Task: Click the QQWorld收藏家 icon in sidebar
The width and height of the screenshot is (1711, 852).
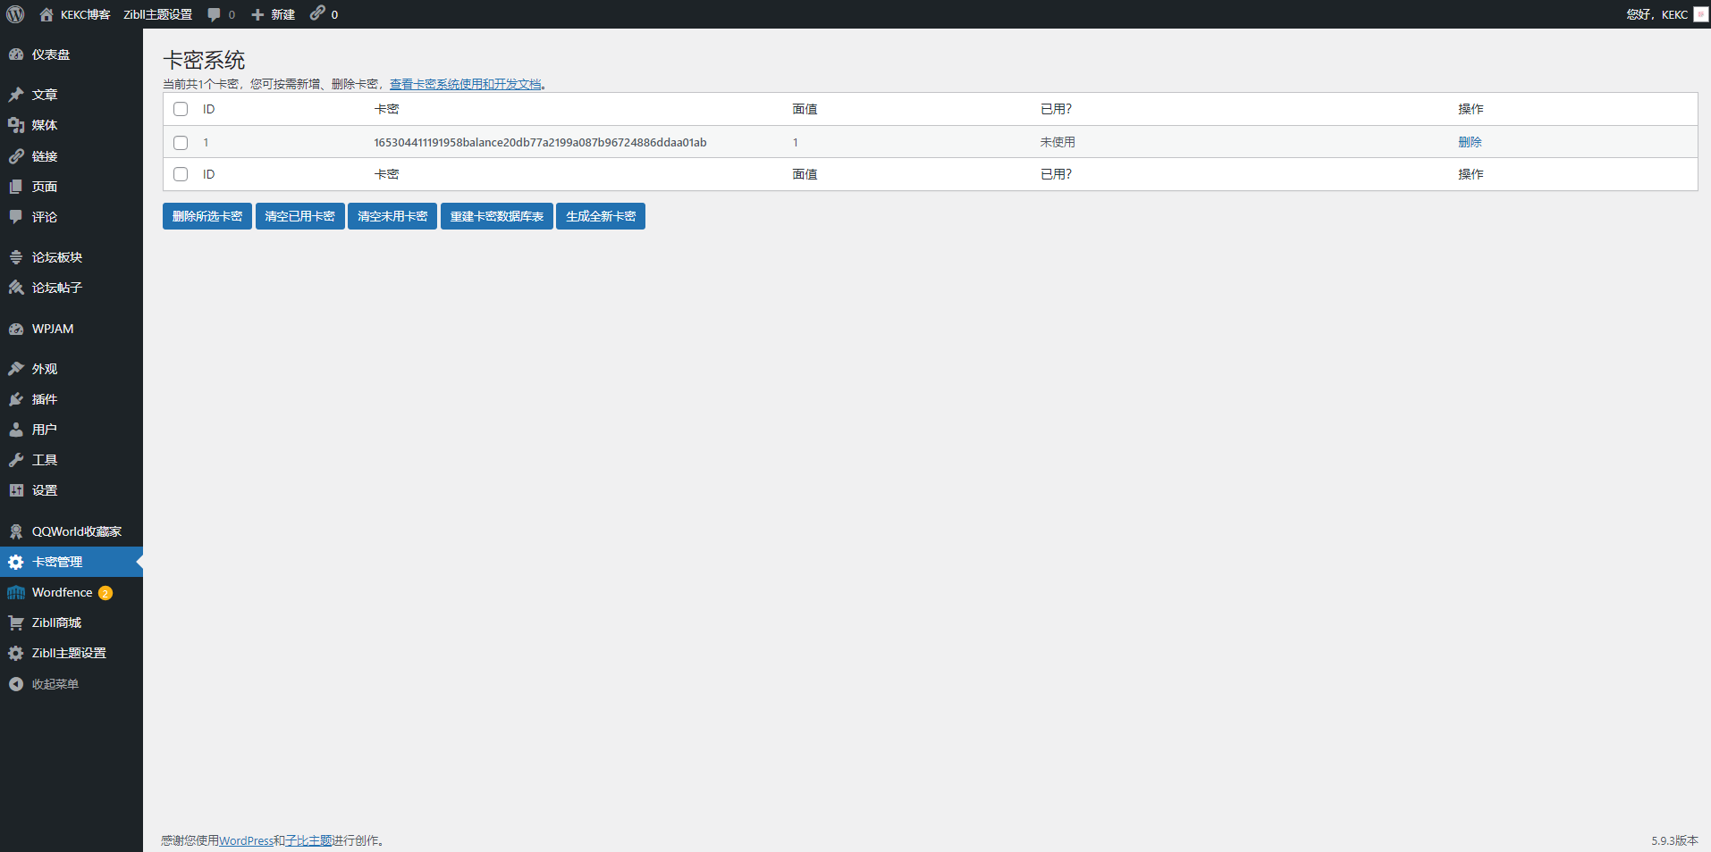Action: tap(16, 532)
